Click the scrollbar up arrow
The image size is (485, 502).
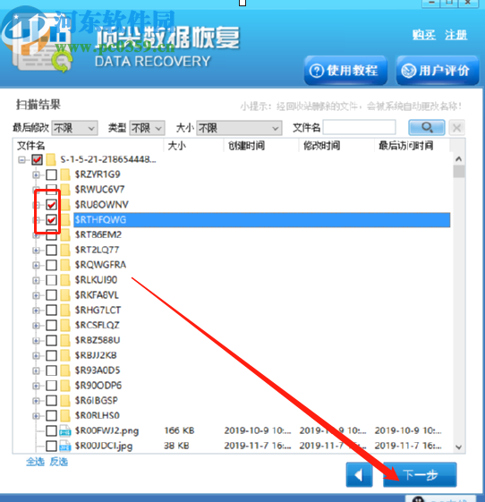point(459,158)
